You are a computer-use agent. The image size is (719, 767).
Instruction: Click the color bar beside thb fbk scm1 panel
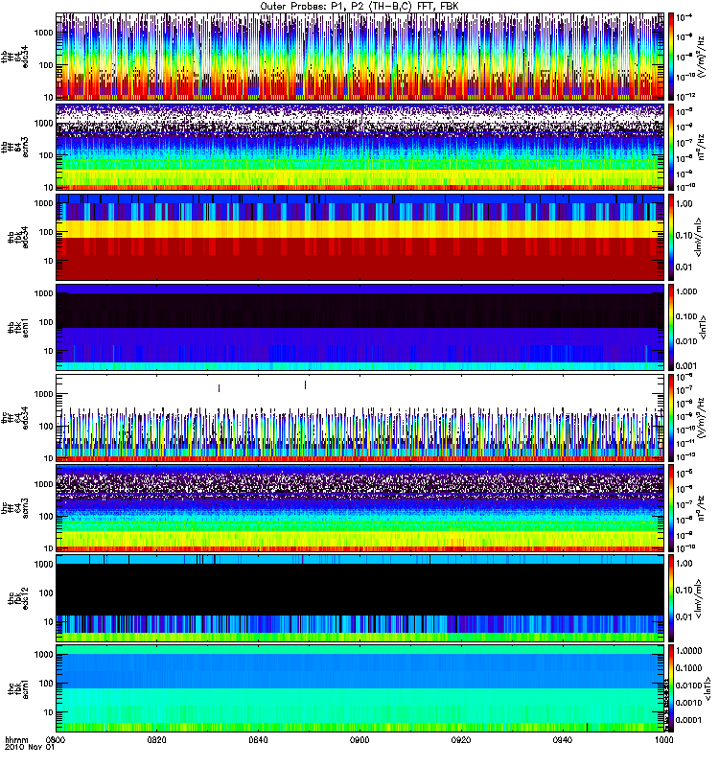point(671,327)
